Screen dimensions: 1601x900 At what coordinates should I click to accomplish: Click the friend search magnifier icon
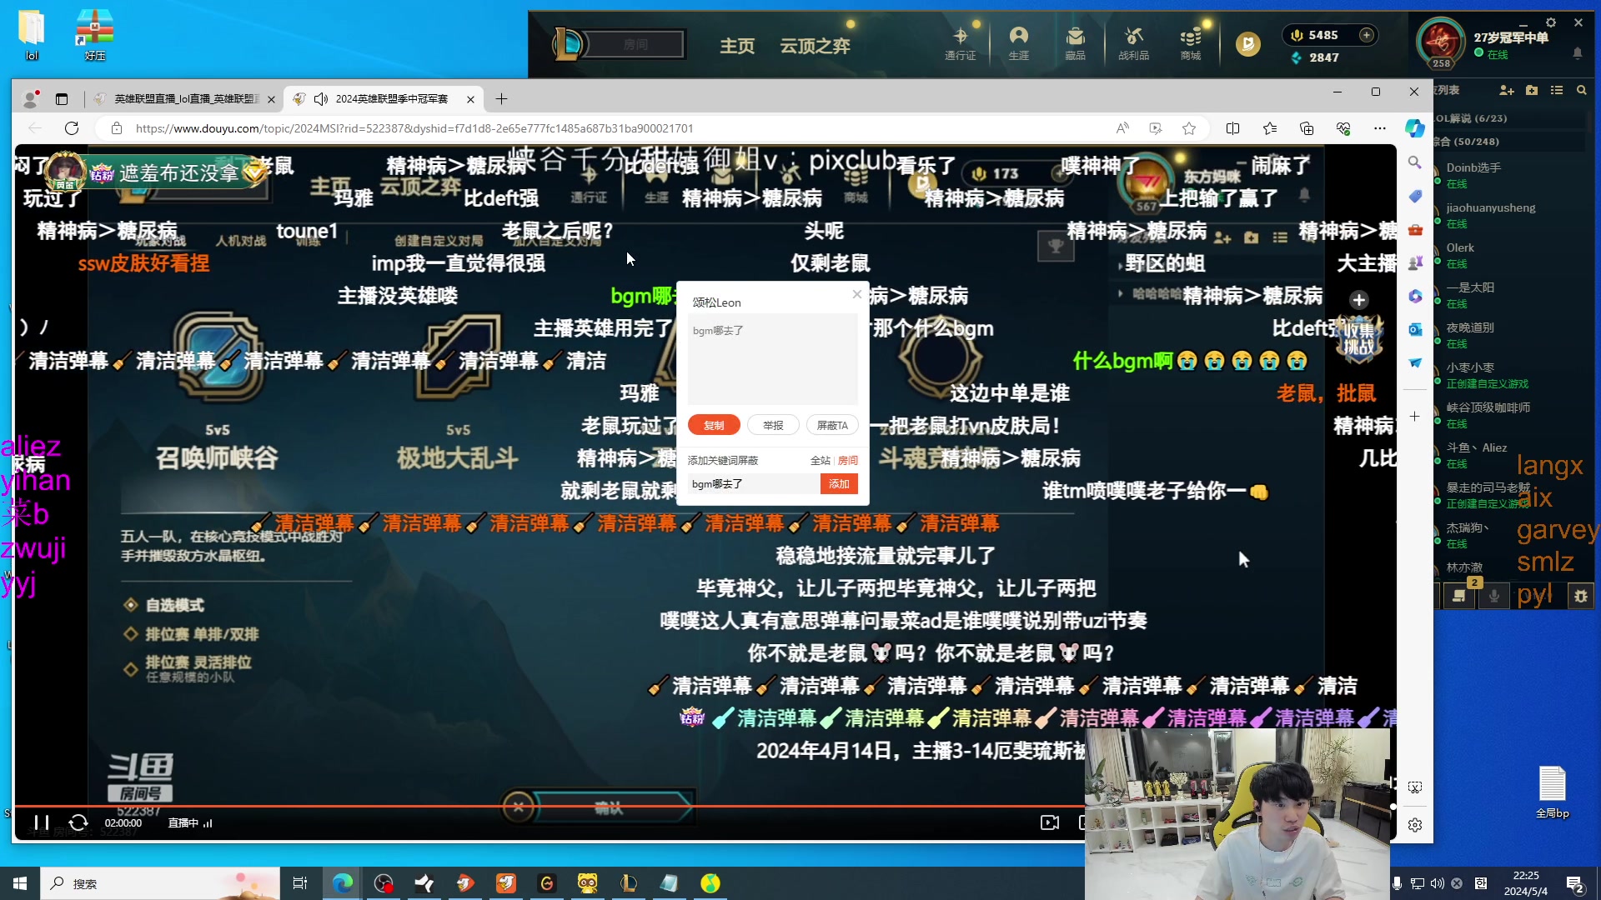1582,90
